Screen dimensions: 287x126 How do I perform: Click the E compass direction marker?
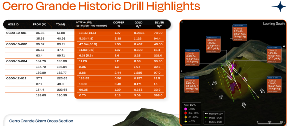click(x=182, y=71)
